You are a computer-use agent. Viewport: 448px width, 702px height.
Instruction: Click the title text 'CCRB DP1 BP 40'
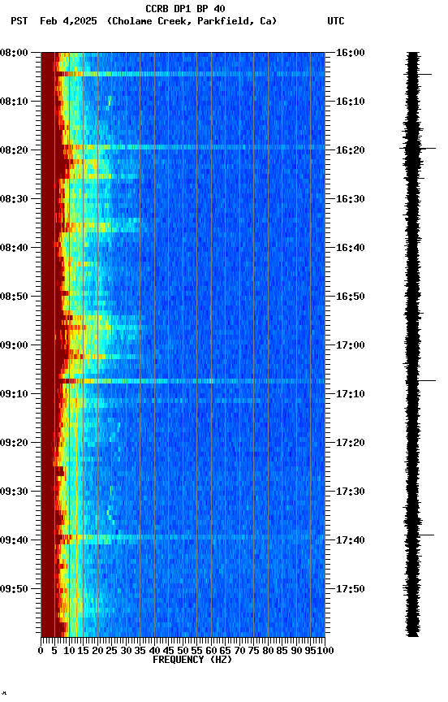pyautogui.click(x=185, y=9)
